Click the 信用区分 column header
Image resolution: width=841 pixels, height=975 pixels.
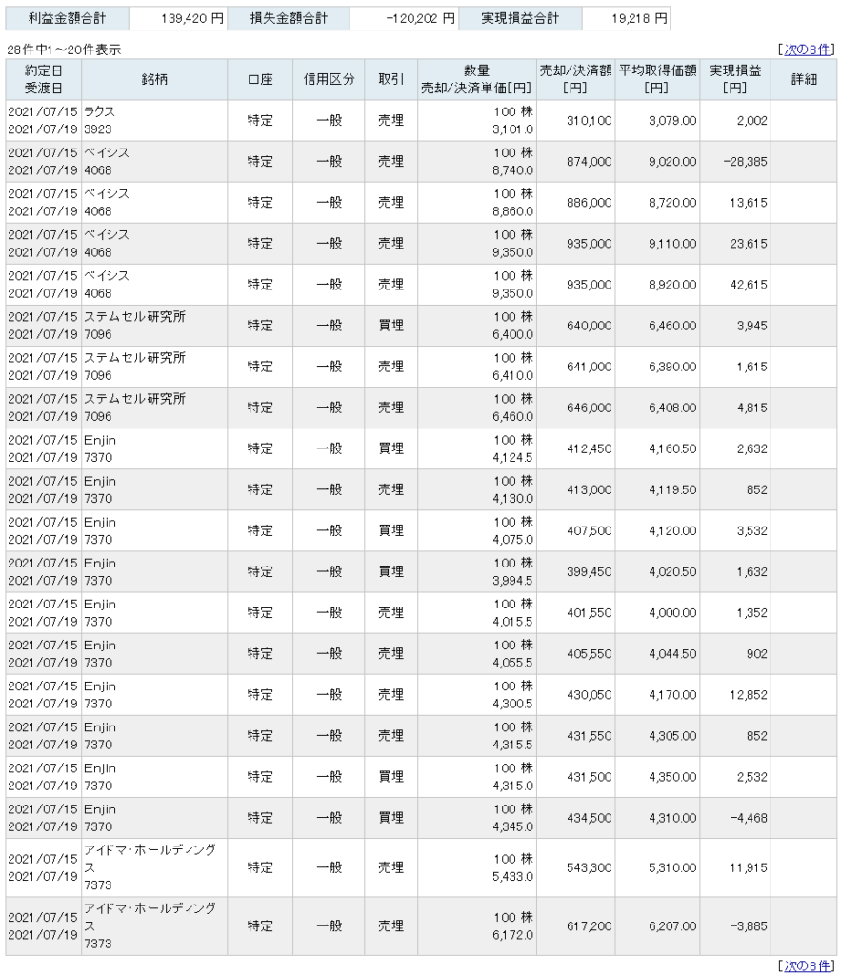tap(329, 80)
